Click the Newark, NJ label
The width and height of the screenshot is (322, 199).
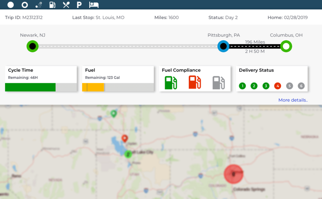point(33,35)
